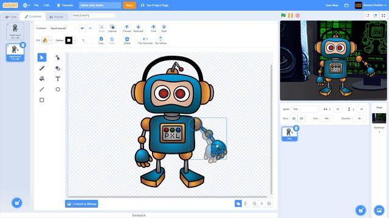Open the File menu

[x=36, y=5]
